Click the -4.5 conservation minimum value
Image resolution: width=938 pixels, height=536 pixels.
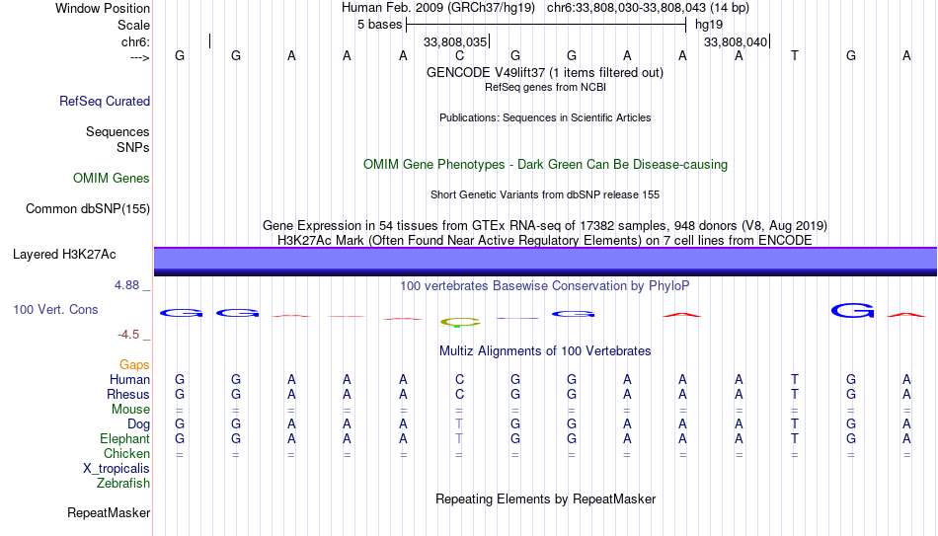(x=128, y=335)
